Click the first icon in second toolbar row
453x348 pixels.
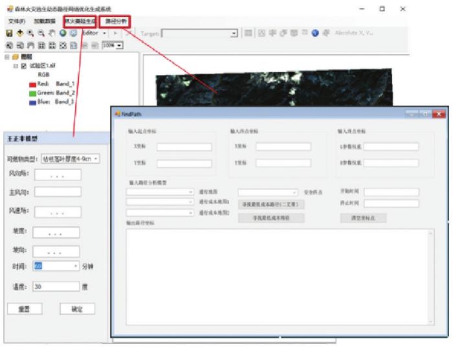9,46
